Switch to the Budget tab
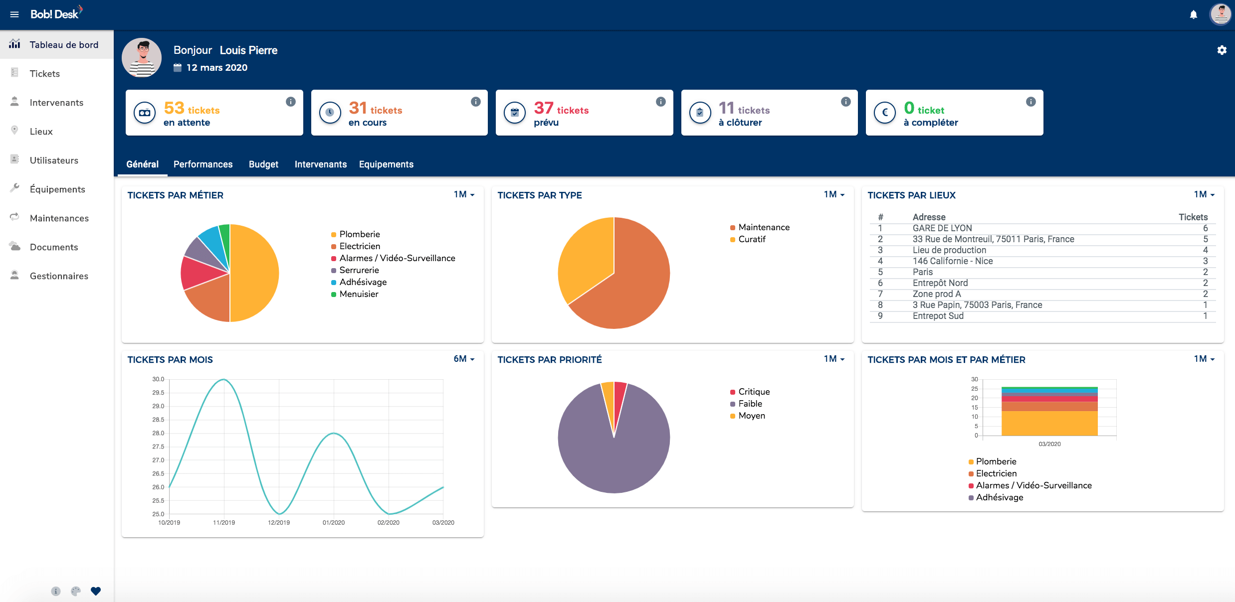 click(263, 164)
